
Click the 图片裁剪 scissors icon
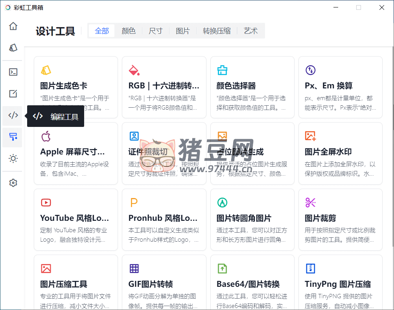pyautogui.click(x=311, y=203)
